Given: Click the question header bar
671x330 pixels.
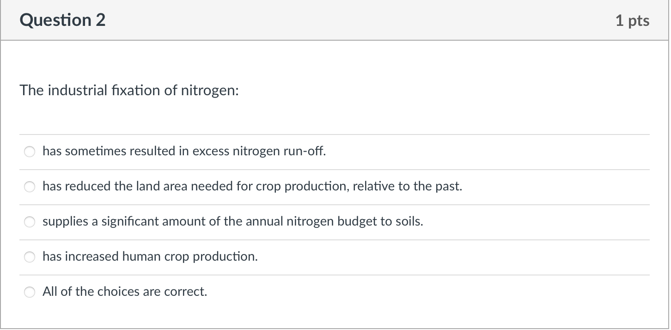Looking at the screenshot, I should click(335, 20).
